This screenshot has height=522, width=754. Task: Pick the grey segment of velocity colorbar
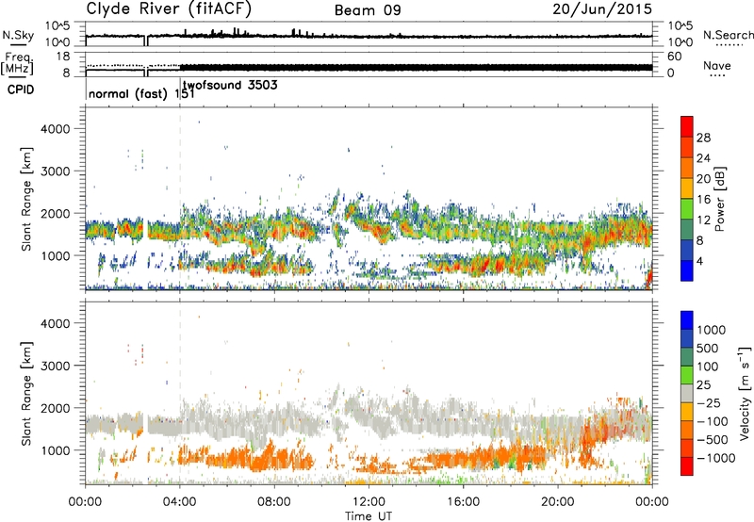click(x=687, y=394)
